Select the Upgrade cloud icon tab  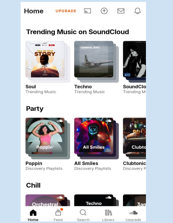133,215
